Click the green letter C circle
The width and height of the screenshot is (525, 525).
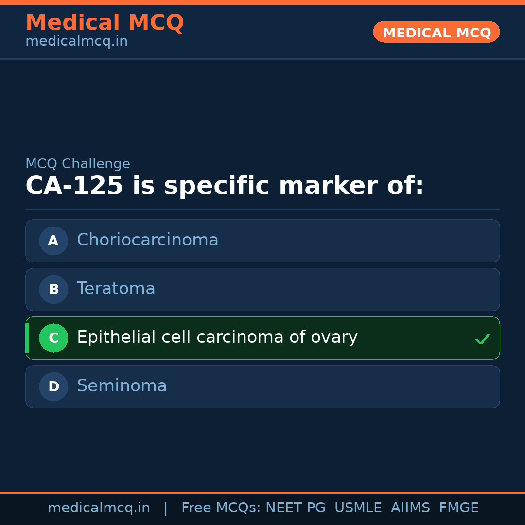(x=53, y=338)
